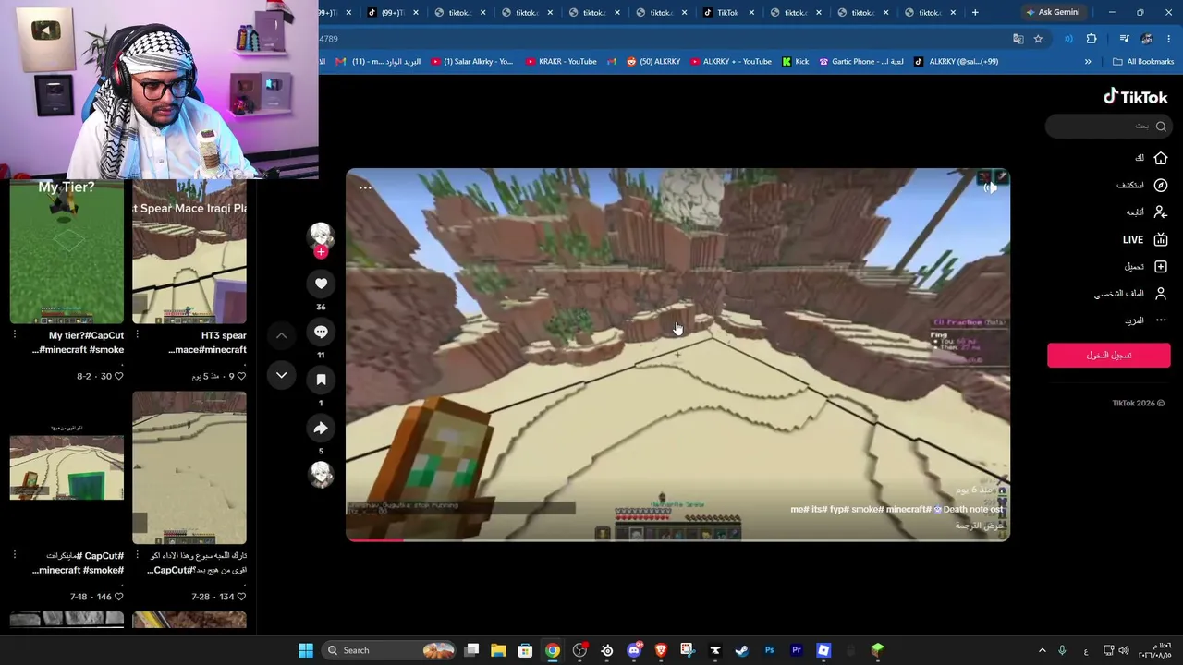Click the taskbar Search box
The image size is (1183, 665).
[x=390, y=650]
